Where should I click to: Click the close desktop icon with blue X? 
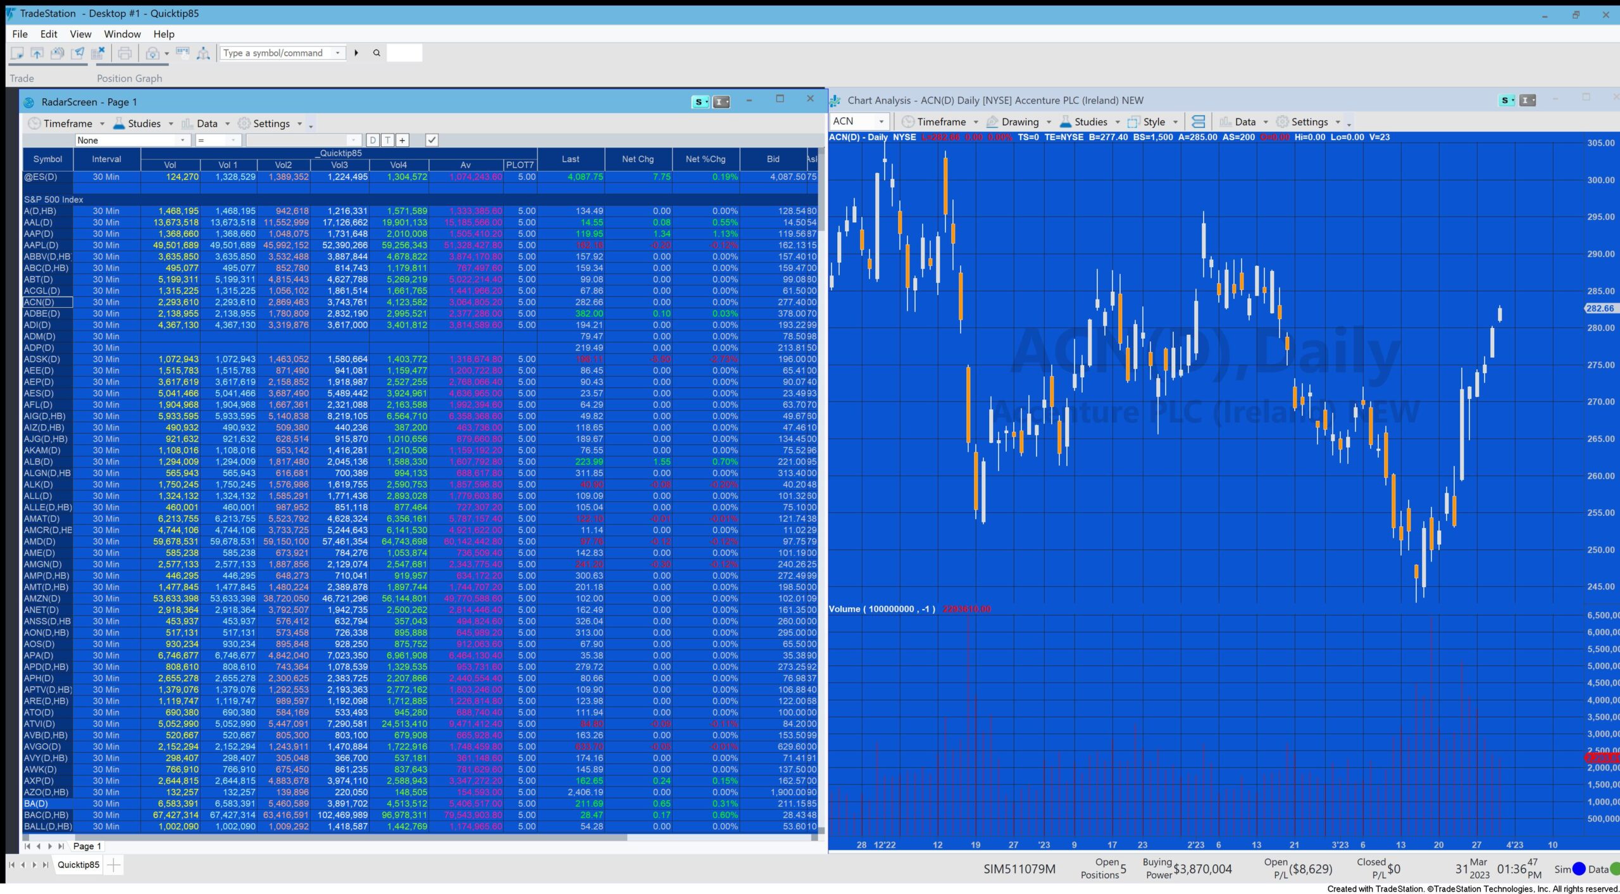(x=98, y=53)
